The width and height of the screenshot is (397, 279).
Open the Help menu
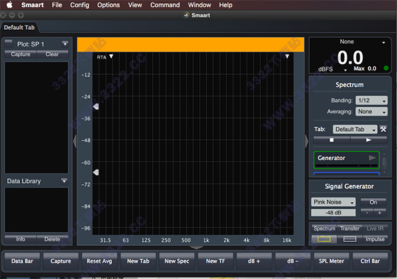click(226, 5)
